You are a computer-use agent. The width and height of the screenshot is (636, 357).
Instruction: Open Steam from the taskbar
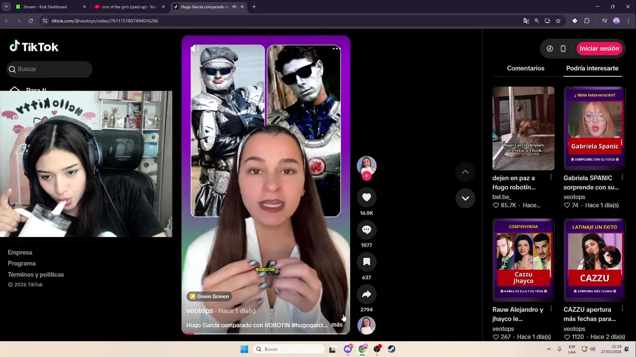(x=392, y=349)
